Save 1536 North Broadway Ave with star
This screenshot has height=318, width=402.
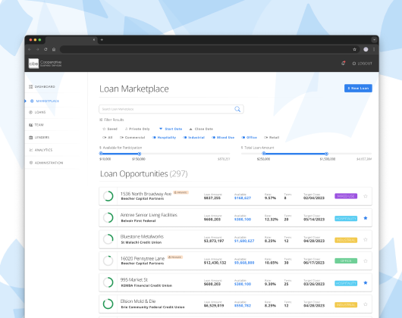pos(366,196)
